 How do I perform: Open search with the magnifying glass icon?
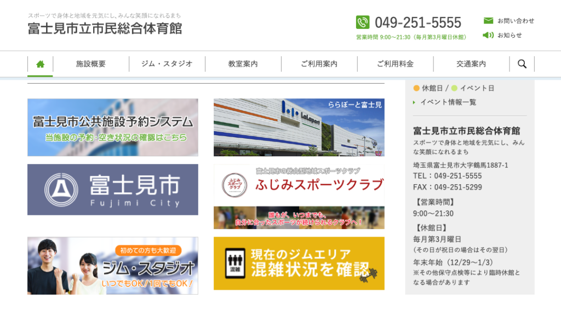[x=522, y=64]
